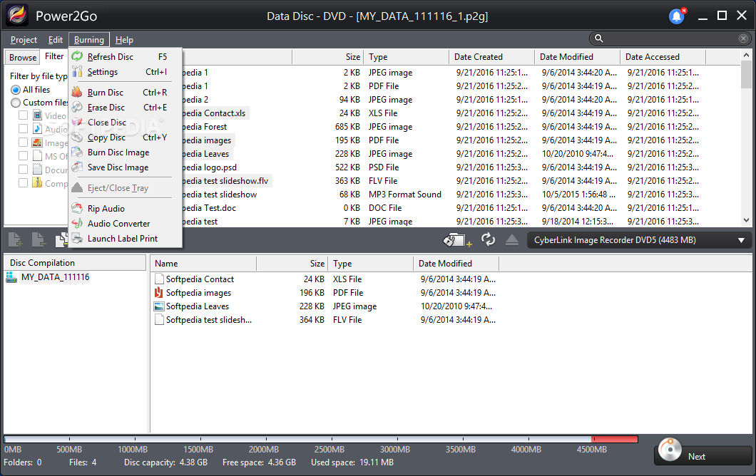Click the Burn Disc Image icon

77,152
